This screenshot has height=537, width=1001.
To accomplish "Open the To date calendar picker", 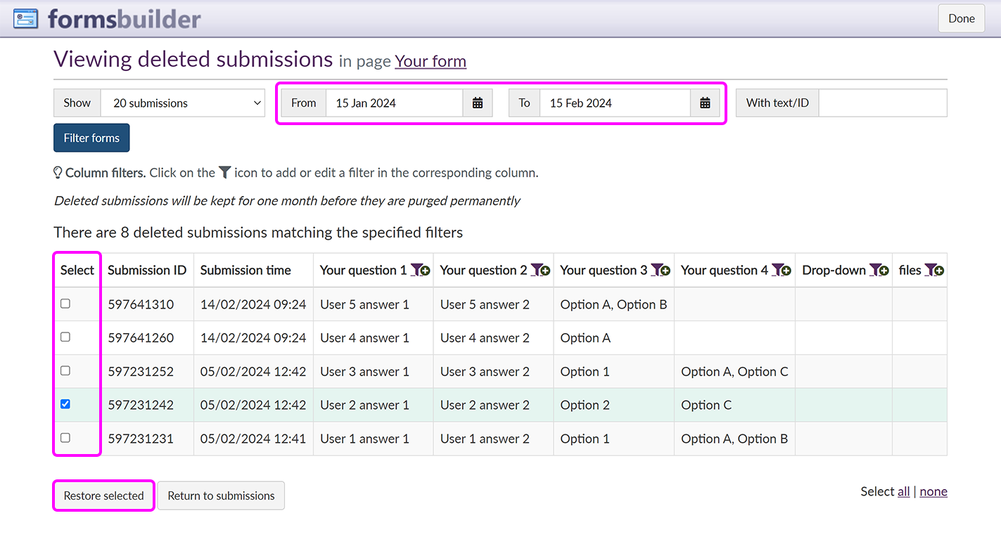I will coord(705,103).
